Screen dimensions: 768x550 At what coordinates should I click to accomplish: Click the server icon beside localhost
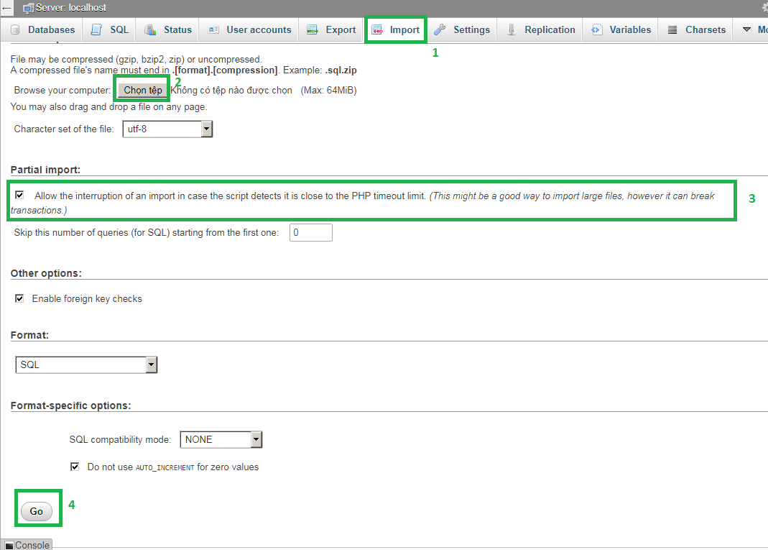(x=29, y=8)
